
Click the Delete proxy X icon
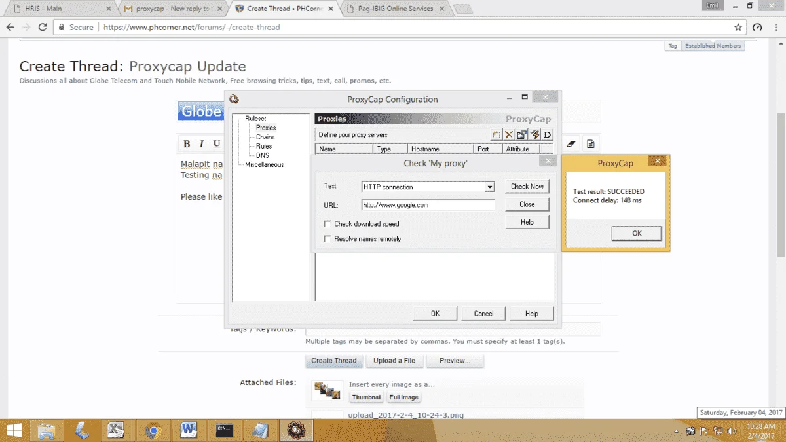(x=509, y=135)
